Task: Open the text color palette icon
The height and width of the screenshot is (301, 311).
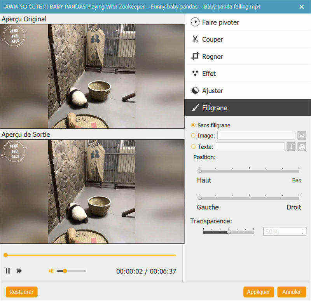Action: (x=302, y=146)
